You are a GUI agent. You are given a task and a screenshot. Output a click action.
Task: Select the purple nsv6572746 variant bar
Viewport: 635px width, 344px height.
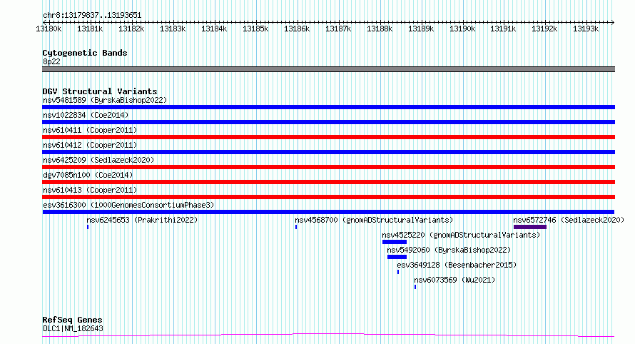pyautogui.click(x=530, y=227)
